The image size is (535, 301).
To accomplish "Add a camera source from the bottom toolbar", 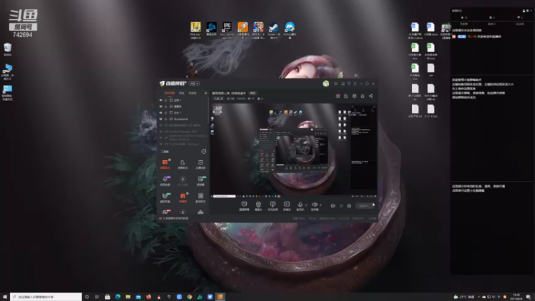I will click(258, 205).
